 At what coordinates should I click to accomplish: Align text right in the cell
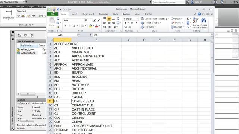[x=113, y=23]
